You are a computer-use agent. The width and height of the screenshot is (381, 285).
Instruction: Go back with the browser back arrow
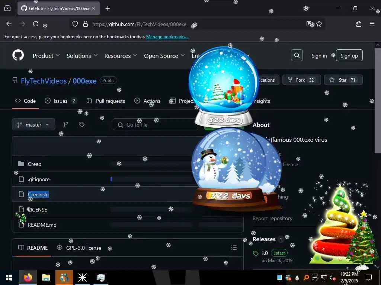[9, 24]
